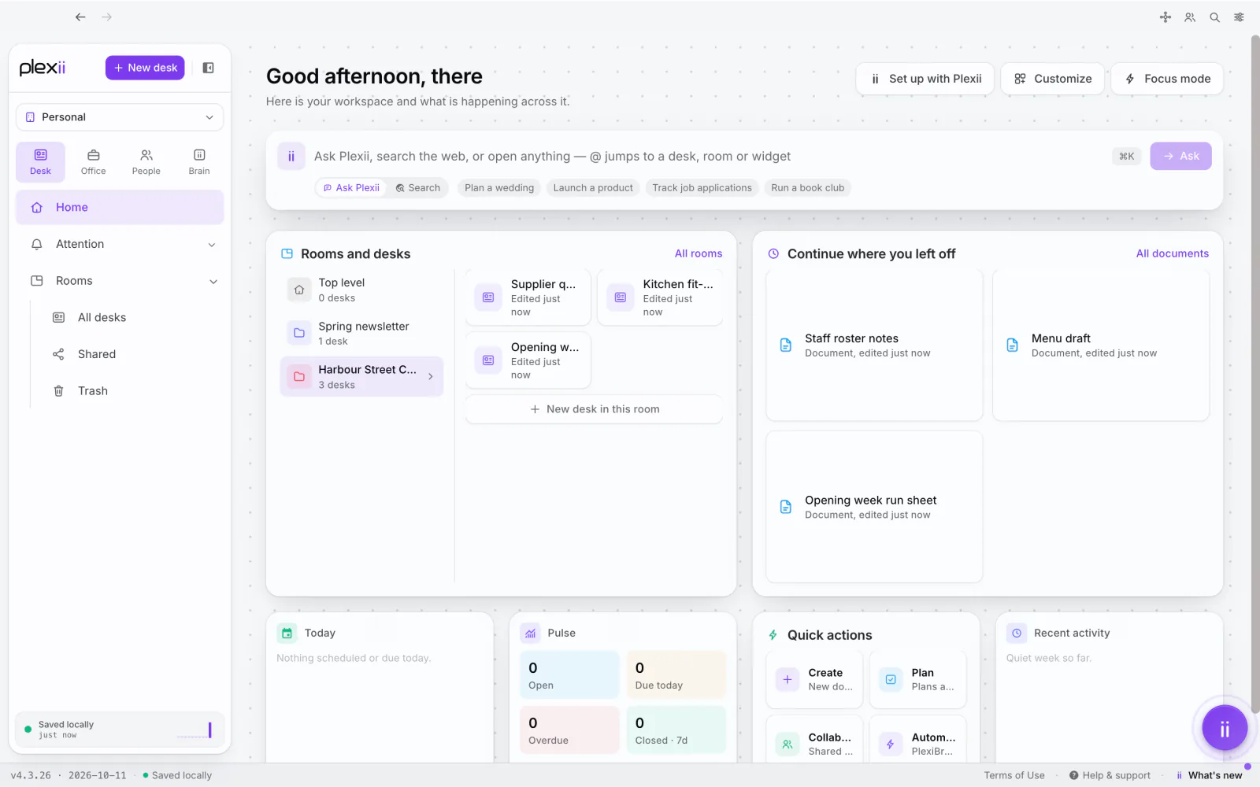Screen dimensions: 1260x787
Task: Go back with the left arrow
Action: coord(80,17)
